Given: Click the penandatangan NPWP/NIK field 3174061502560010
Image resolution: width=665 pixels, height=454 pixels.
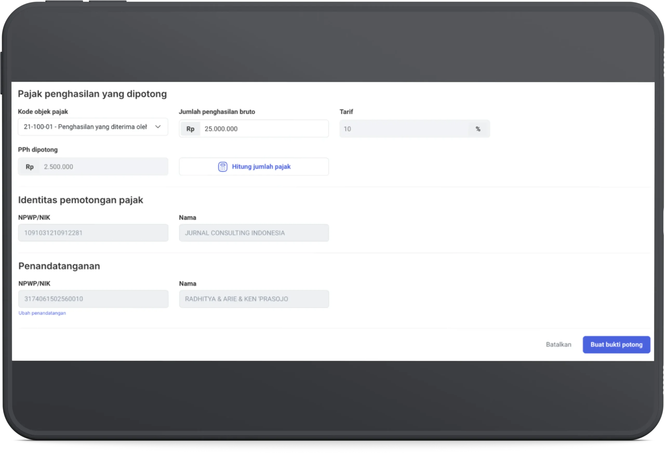Looking at the screenshot, I should [x=93, y=299].
